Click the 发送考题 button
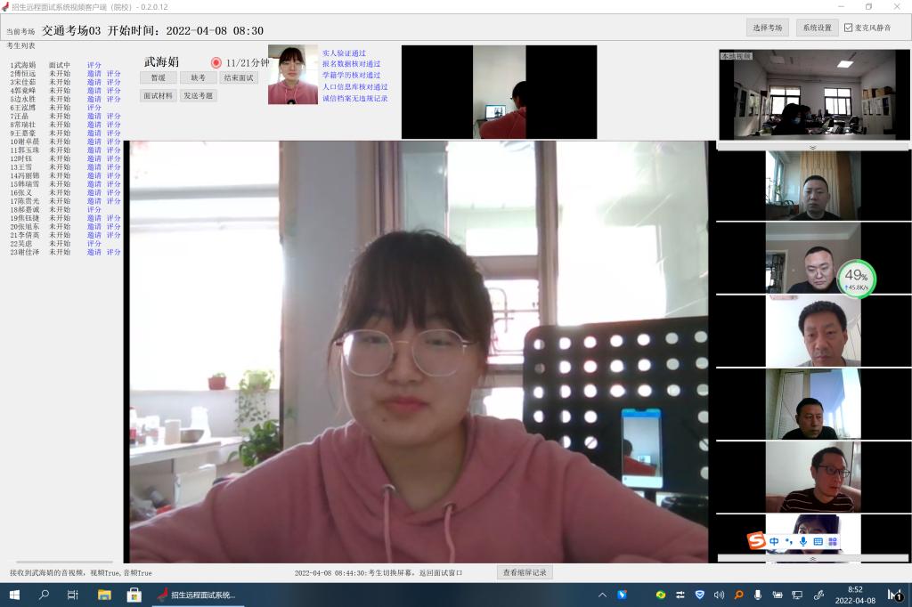The width and height of the screenshot is (912, 607). [199, 96]
